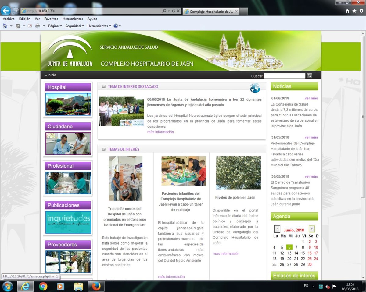
Task: Click the browser back arrow button
Action: [5, 11]
